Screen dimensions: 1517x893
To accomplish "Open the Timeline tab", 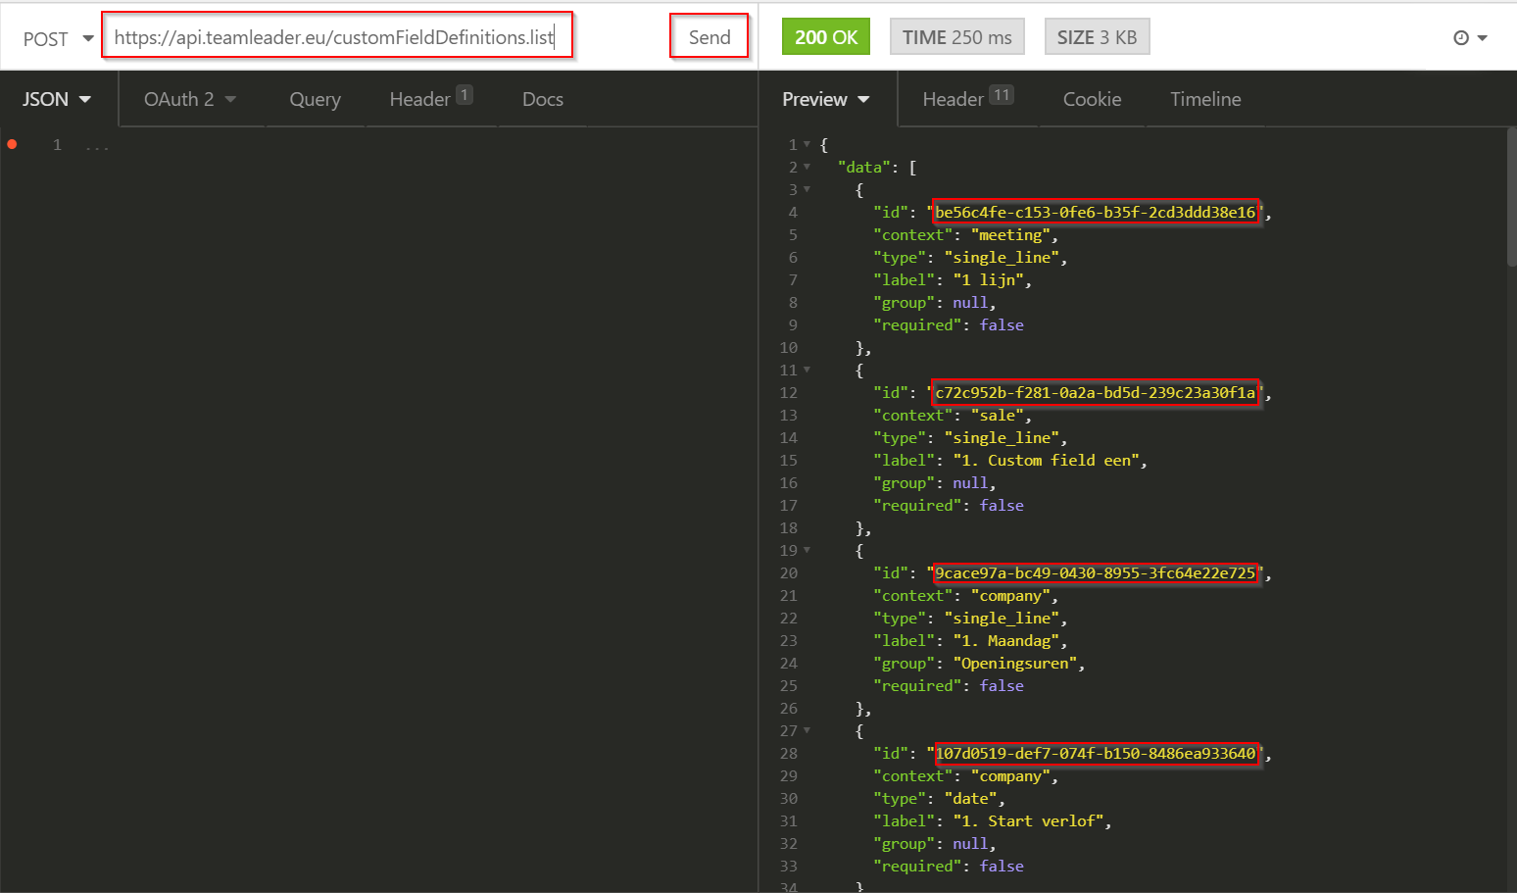I will pyautogui.click(x=1205, y=99).
